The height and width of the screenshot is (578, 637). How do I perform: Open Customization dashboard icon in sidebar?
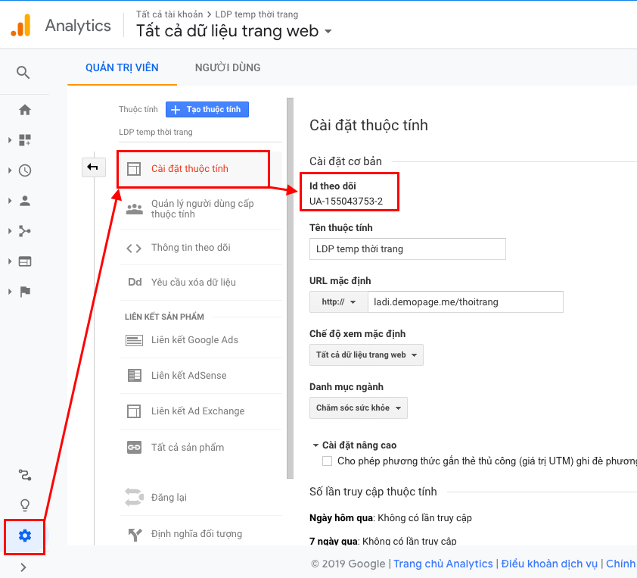[25, 140]
